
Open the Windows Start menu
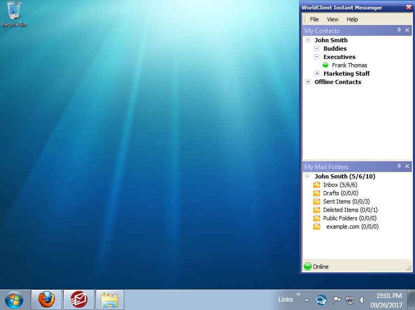pos(14,300)
